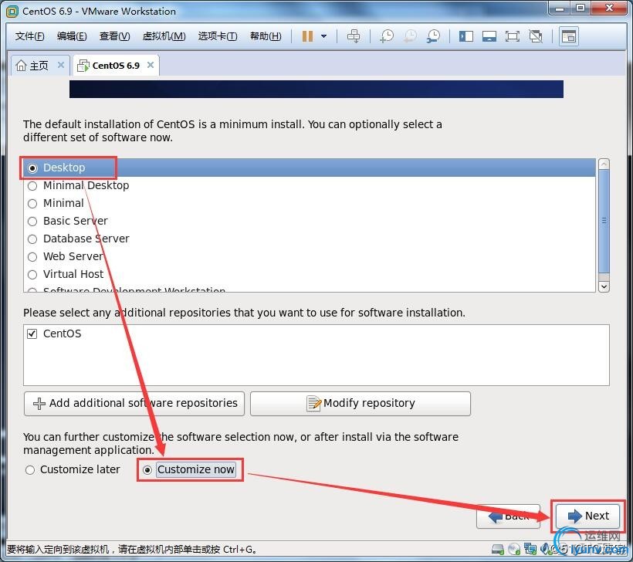Click the Modify repository button

[x=360, y=403]
